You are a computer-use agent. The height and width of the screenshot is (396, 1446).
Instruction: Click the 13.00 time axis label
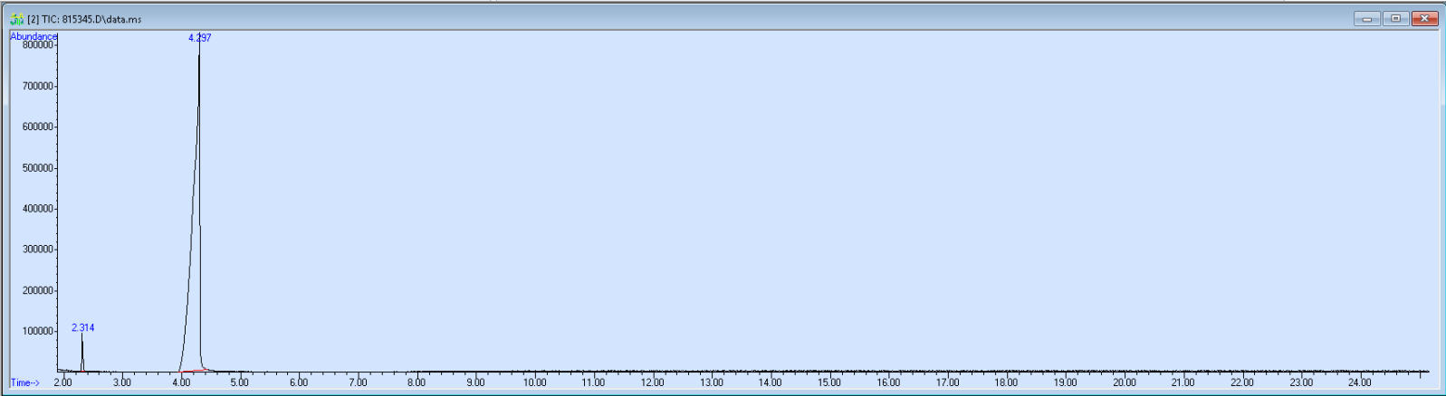click(712, 382)
